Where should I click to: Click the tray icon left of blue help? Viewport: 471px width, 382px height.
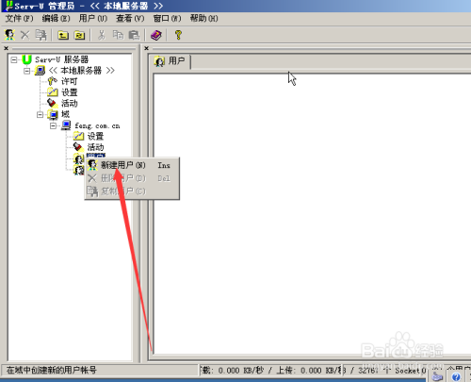[437, 376]
